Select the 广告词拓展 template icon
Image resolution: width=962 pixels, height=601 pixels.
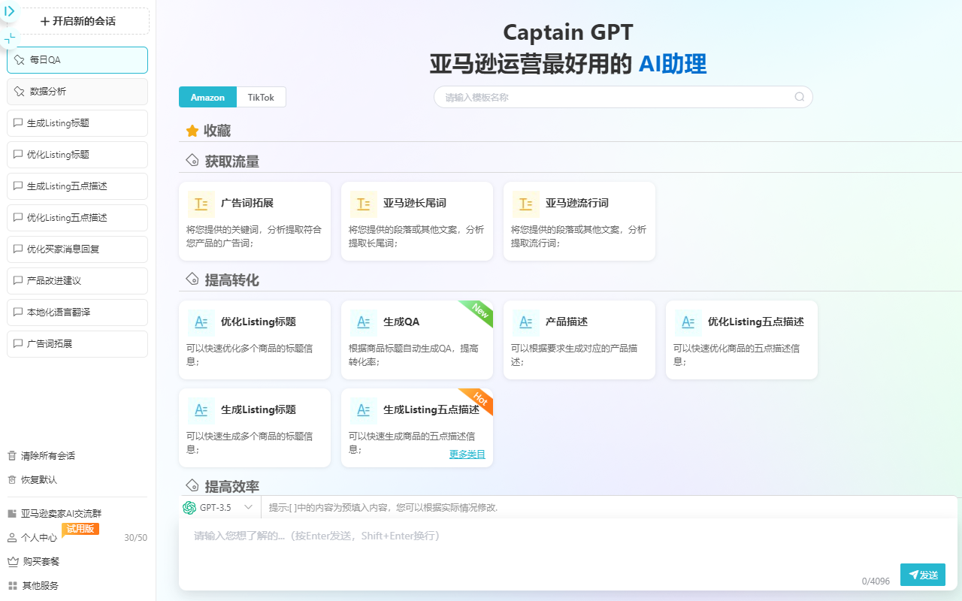click(201, 204)
